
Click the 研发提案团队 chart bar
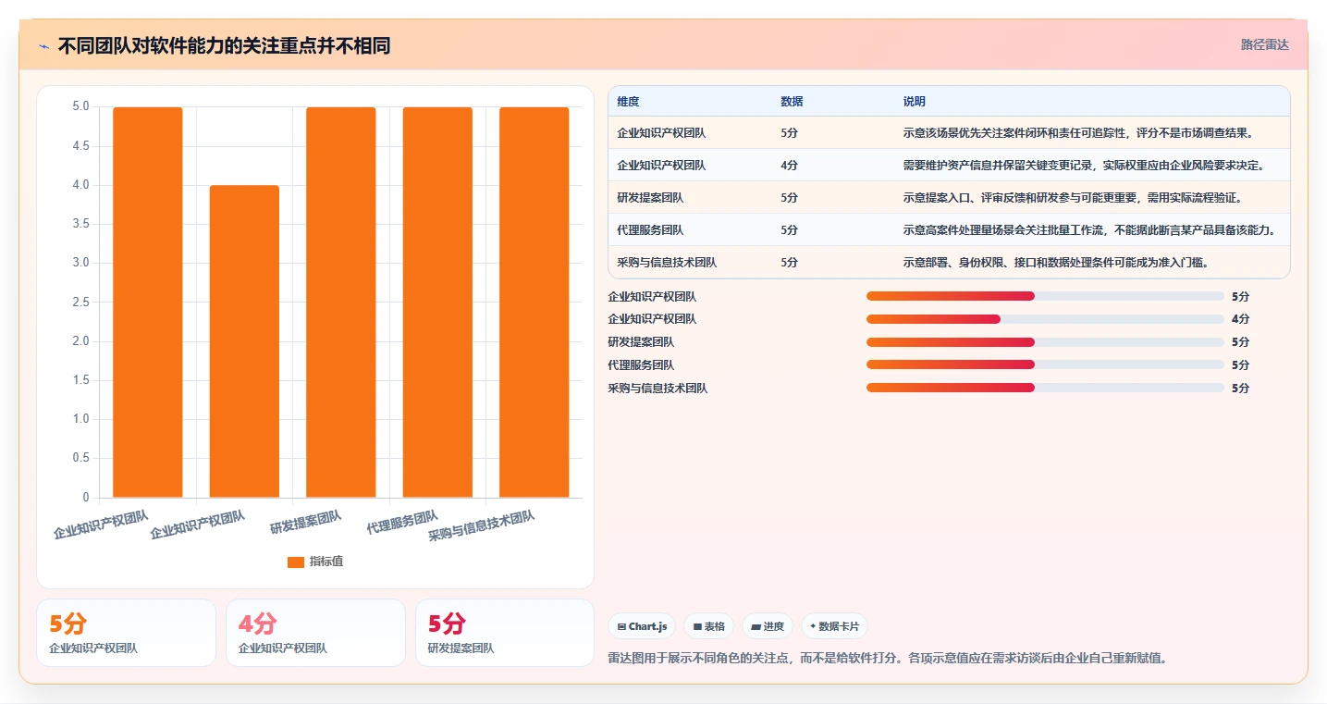[340, 303]
